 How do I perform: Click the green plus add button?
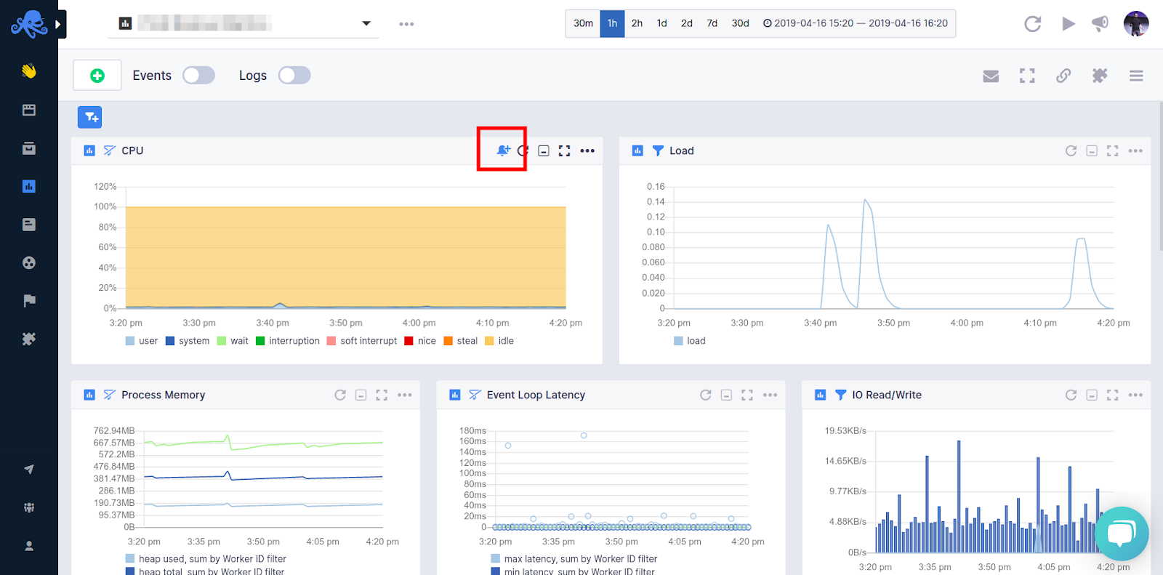(97, 76)
